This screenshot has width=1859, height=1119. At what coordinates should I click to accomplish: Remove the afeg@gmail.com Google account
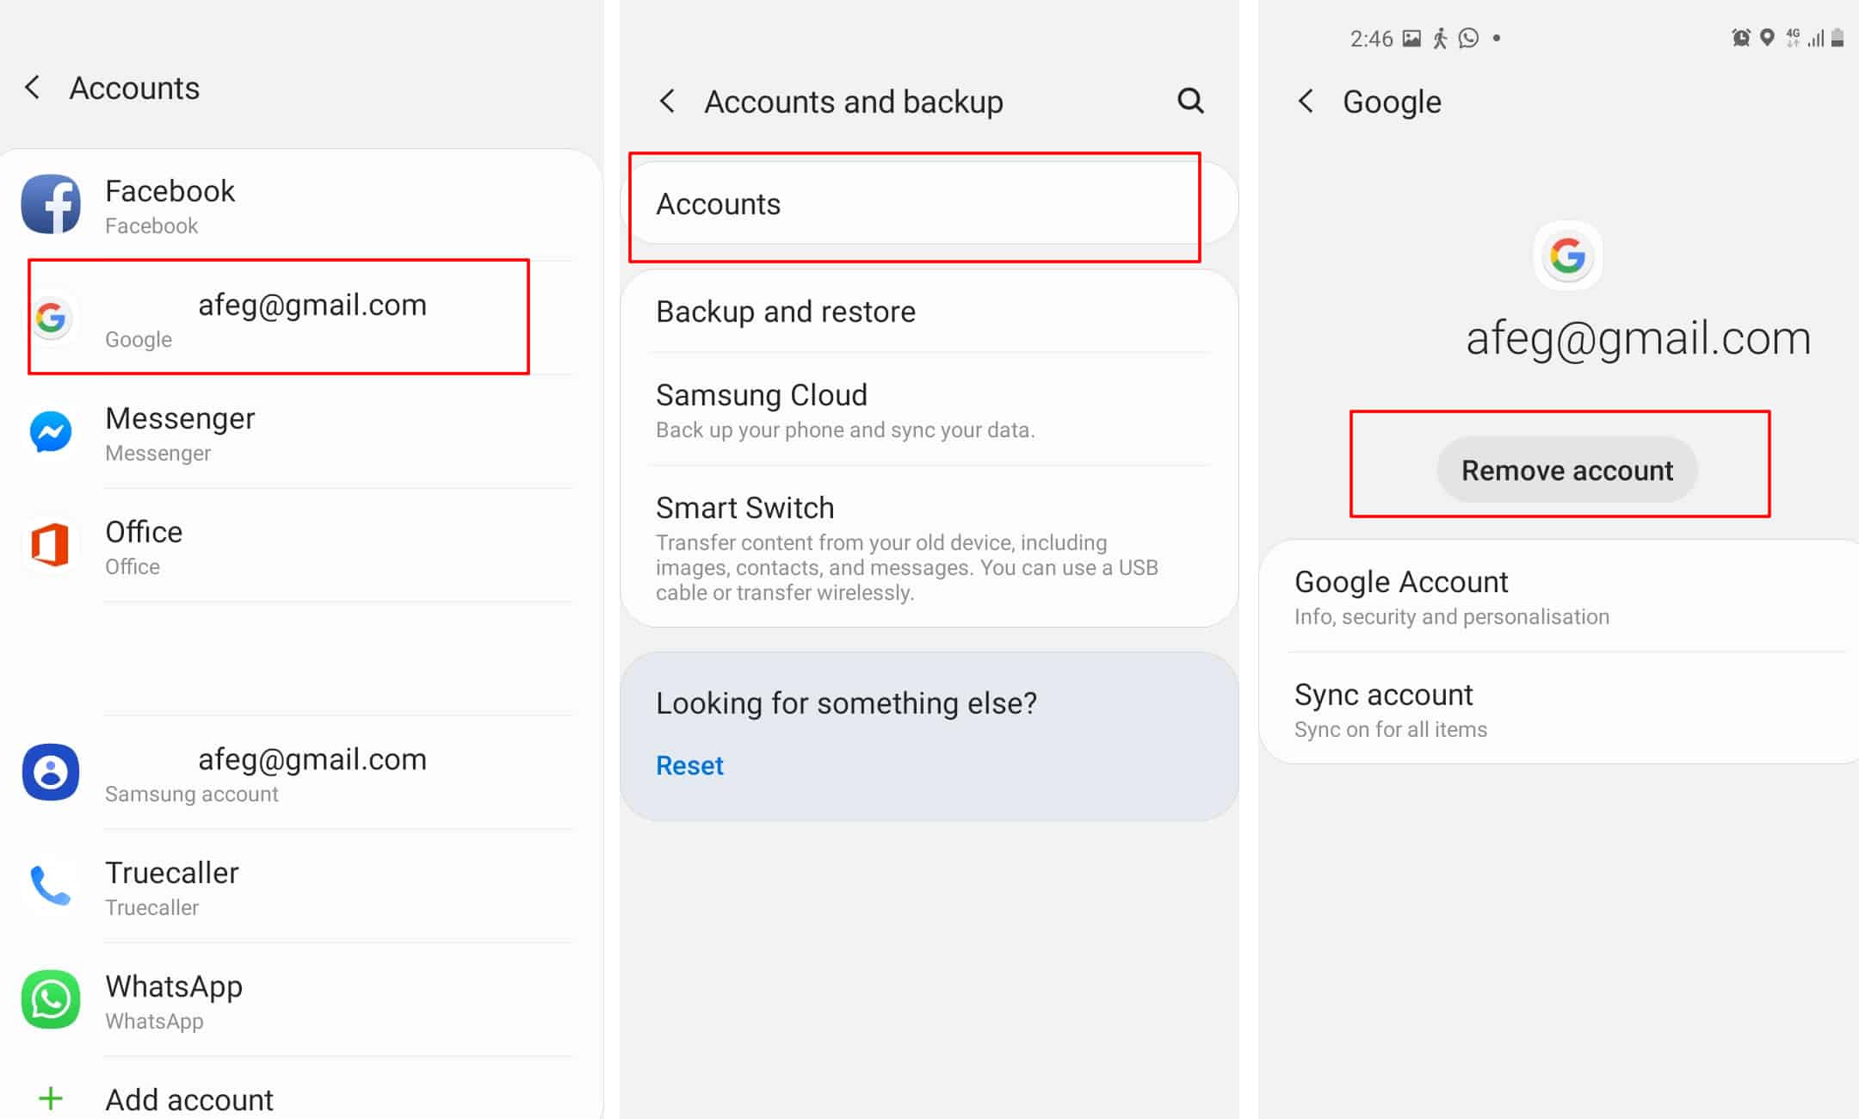click(x=1567, y=470)
